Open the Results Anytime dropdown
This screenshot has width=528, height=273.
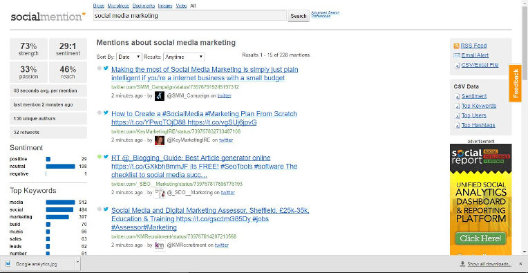coord(184,57)
